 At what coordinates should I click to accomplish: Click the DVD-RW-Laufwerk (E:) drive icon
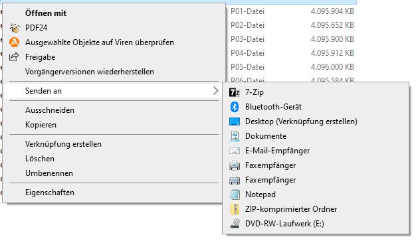pos(235,224)
